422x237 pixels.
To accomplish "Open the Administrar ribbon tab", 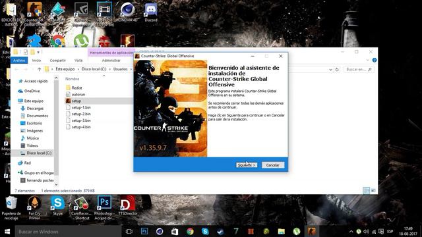I will click(111, 61).
